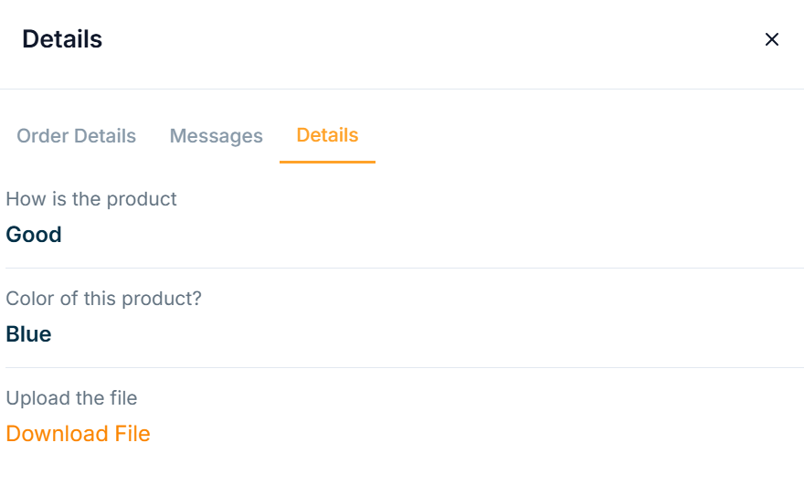Click the Download File link
The image size is (804, 485).
click(78, 434)
